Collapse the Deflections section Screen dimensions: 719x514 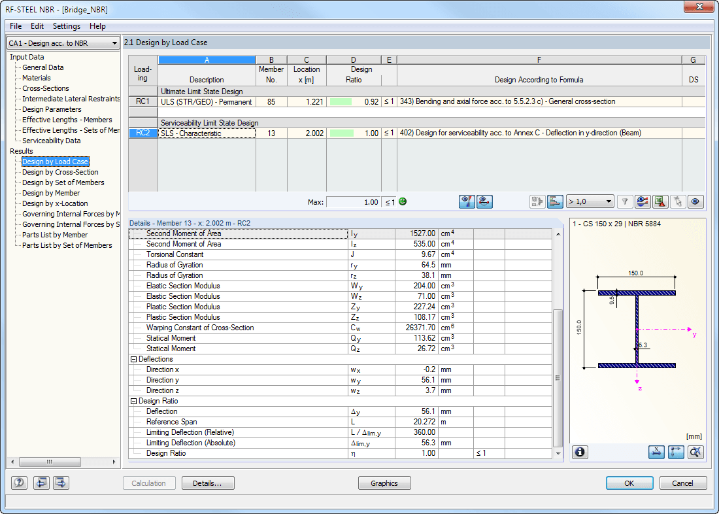coord(134,359)
